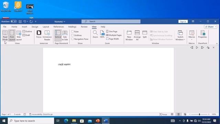Viewport: 220px width, 124px height.
Task: Open Customize Quick Access Toolbar dropdown
Action: click(36, 21)
